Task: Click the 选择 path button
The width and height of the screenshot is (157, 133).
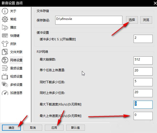Action: coord(132,20)
